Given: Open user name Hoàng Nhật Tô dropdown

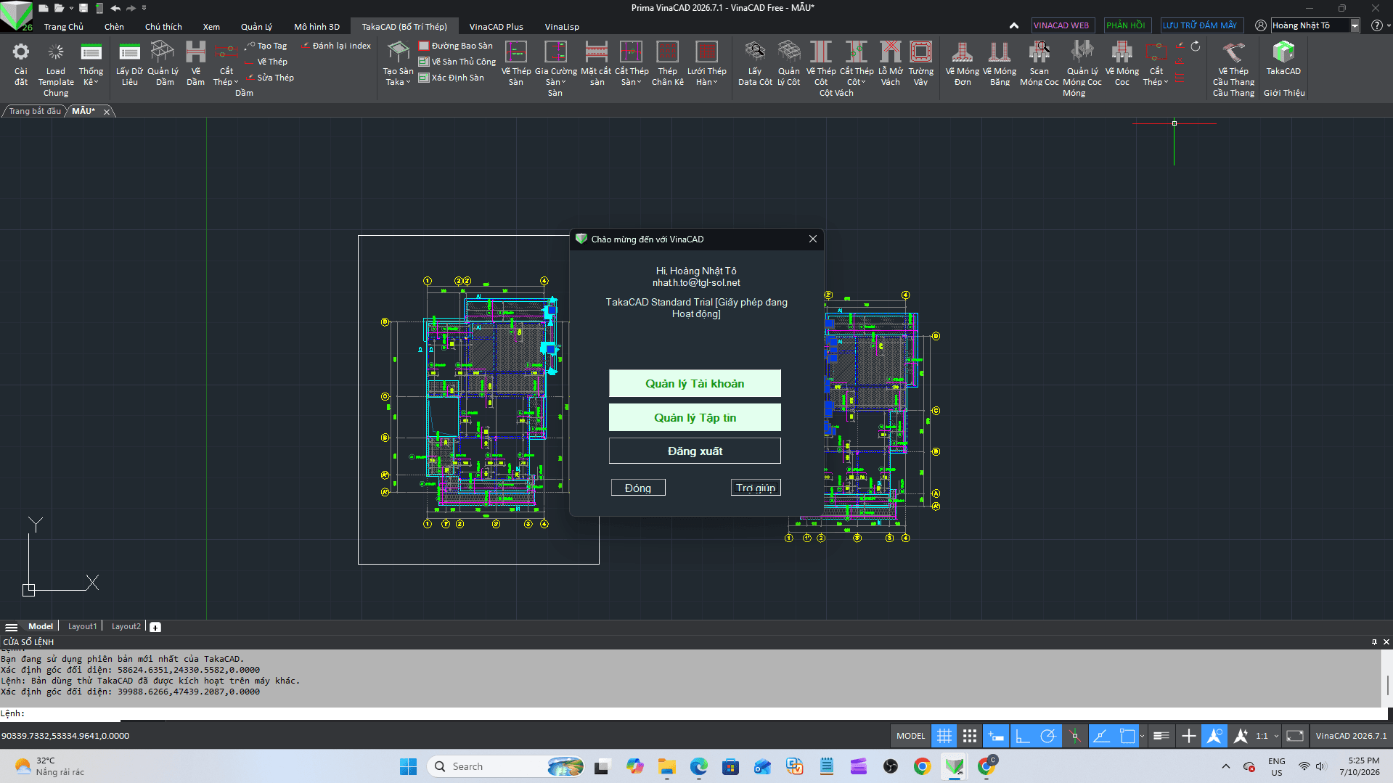Looking at the screenshot, I should [x=1355, y=25].
